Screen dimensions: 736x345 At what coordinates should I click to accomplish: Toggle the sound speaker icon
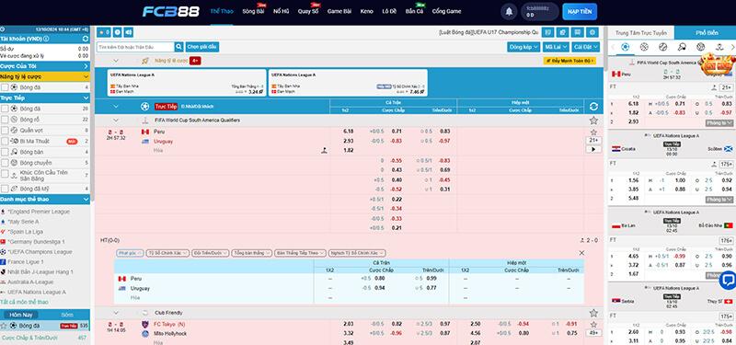128,32
